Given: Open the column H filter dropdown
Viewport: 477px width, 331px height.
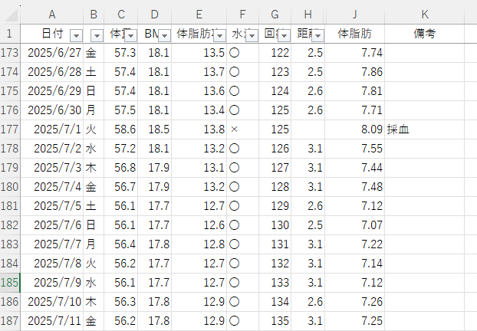Looking at the screenshot, I should tap(318, 36).
